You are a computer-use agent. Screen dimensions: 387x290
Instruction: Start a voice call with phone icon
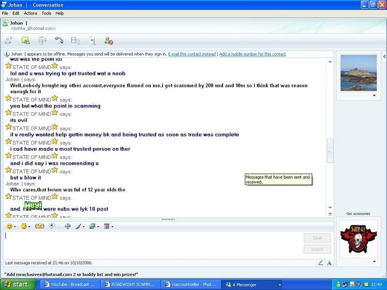[x=59, y=41]
